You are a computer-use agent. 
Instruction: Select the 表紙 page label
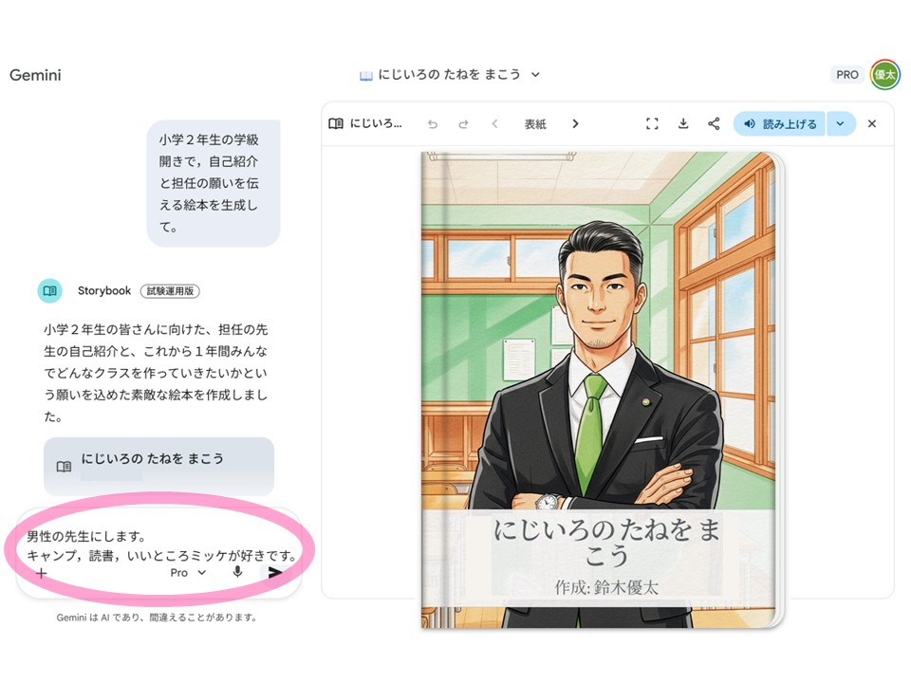[x=536, y=123]
